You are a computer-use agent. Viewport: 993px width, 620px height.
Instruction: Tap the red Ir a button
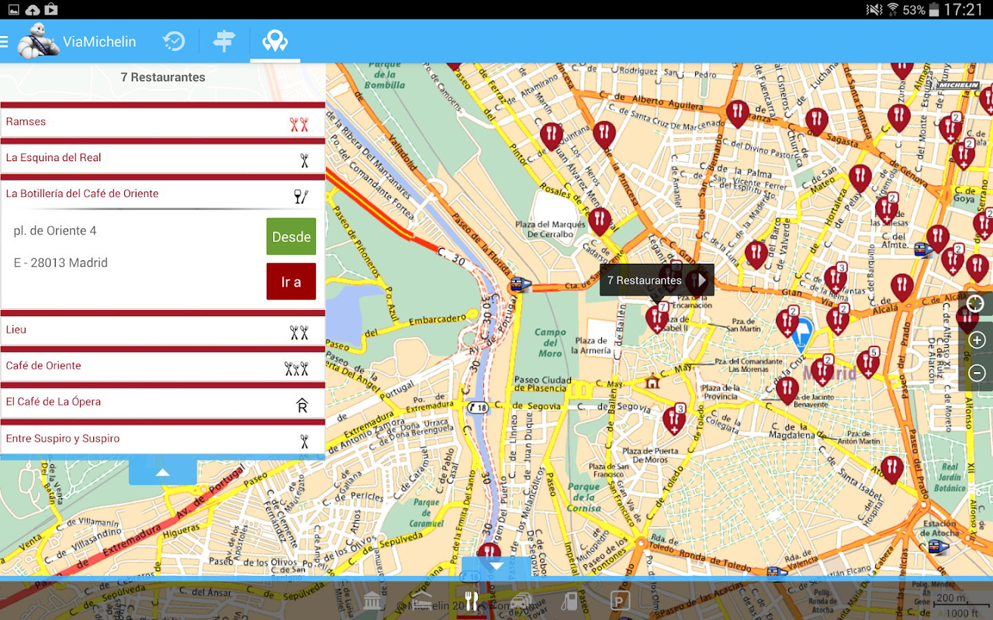coord(291,282)
